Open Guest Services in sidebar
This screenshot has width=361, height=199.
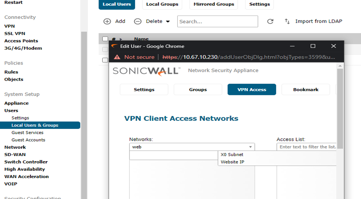coord(27,133)
